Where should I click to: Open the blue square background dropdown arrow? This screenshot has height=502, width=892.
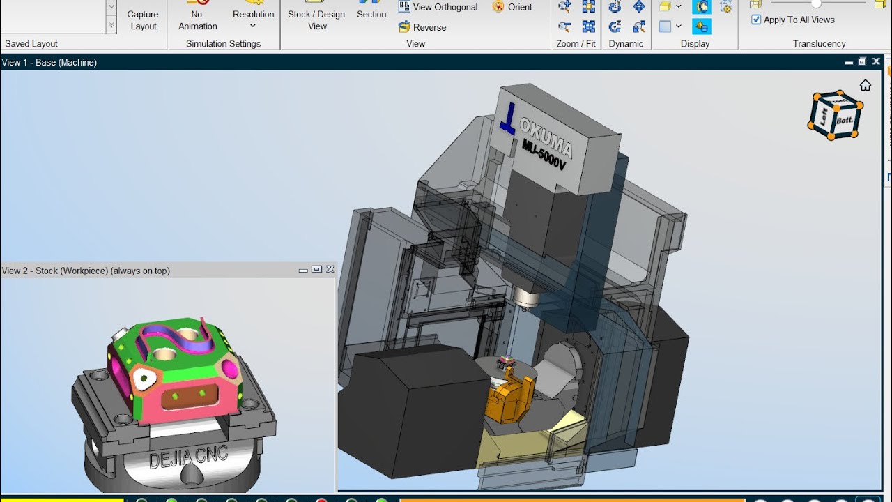679,26
